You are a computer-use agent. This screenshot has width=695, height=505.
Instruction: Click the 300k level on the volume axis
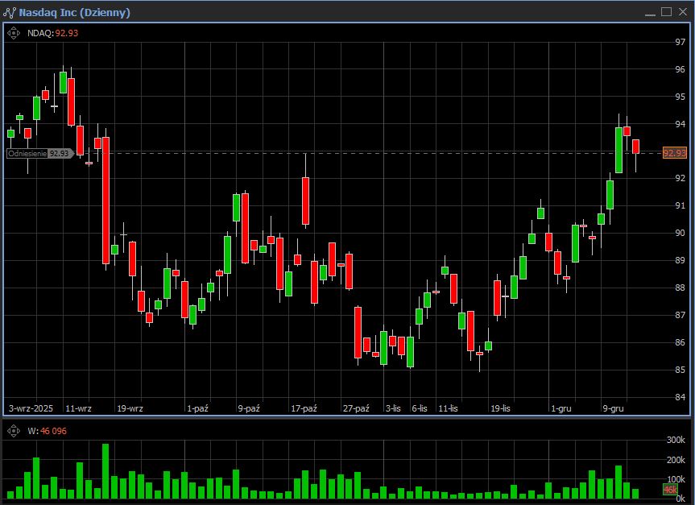tap(675, 441)
